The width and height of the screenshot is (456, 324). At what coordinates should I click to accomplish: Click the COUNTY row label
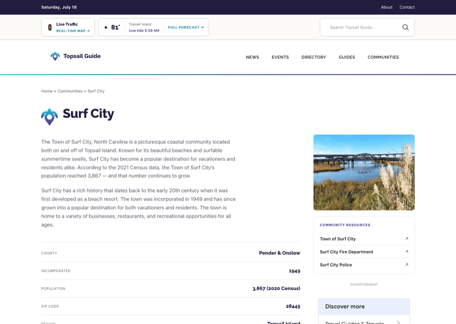49,253
